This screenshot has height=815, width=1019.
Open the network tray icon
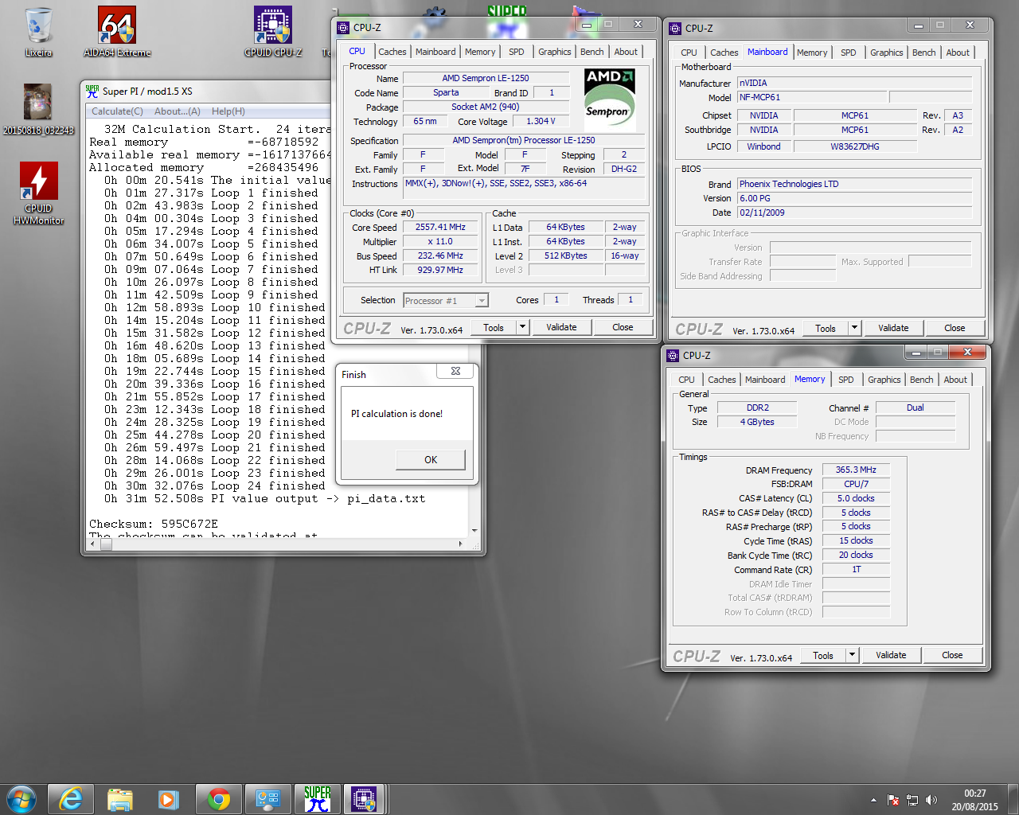[x=912, y=800]
